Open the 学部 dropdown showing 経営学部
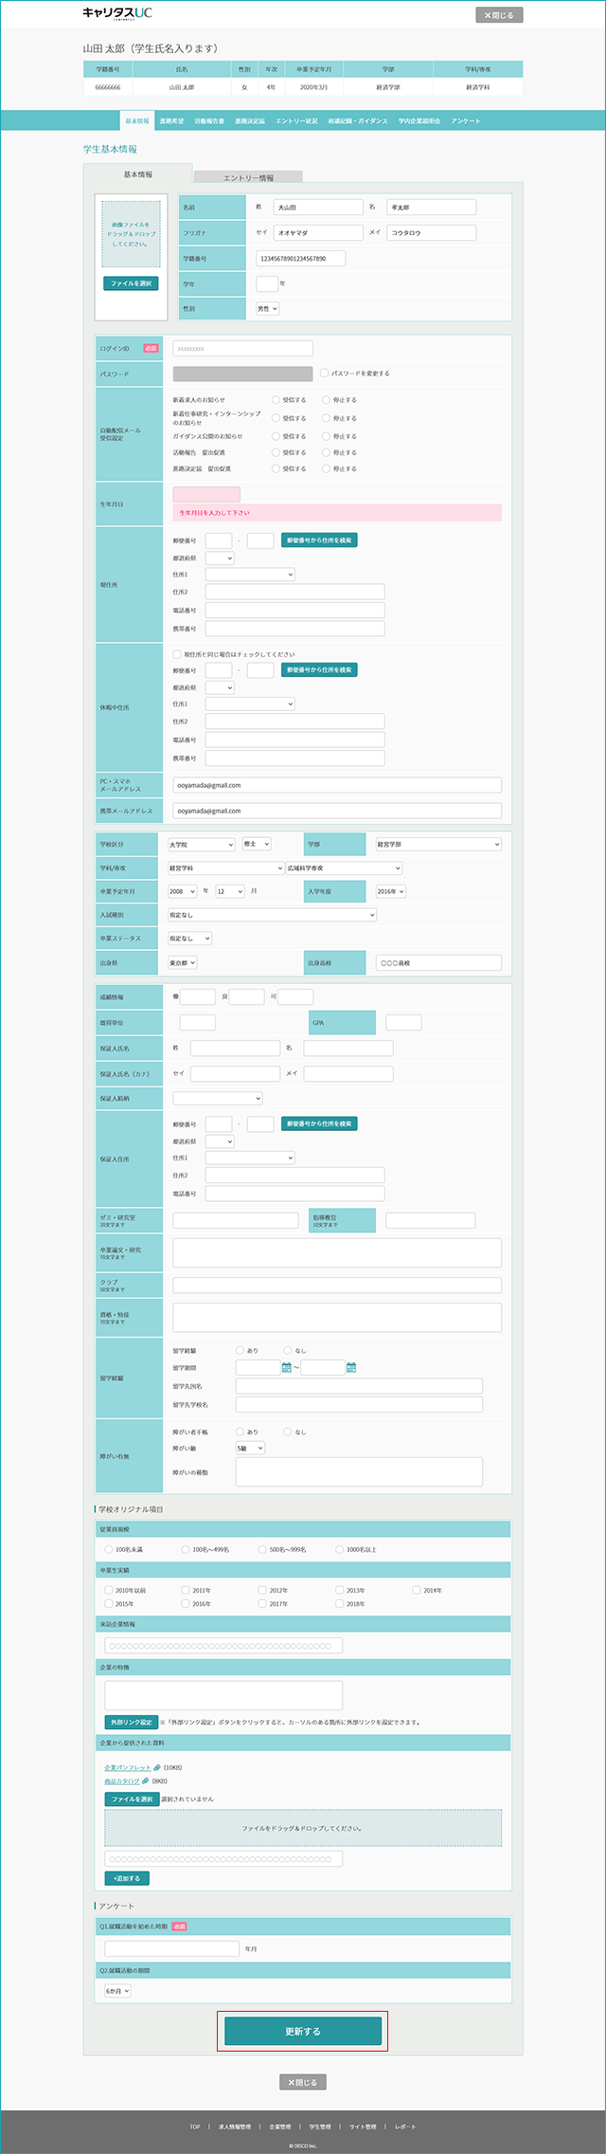This screenshot has width=606, height=2154. point(438,844)
